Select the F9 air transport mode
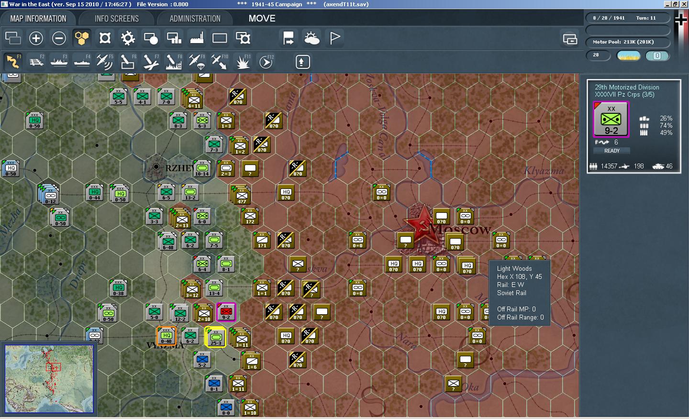This screenshot has width=689, height=419. 197,62
